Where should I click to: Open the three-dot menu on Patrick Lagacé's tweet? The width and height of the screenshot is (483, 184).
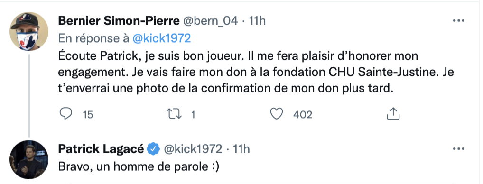click(x=459, y=149)
